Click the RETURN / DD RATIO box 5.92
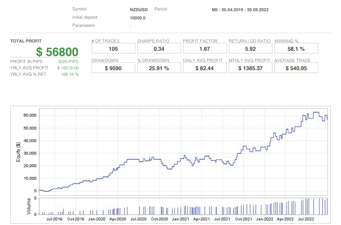The width and height of the screenshot is (341, 225). tap(250, 49)
